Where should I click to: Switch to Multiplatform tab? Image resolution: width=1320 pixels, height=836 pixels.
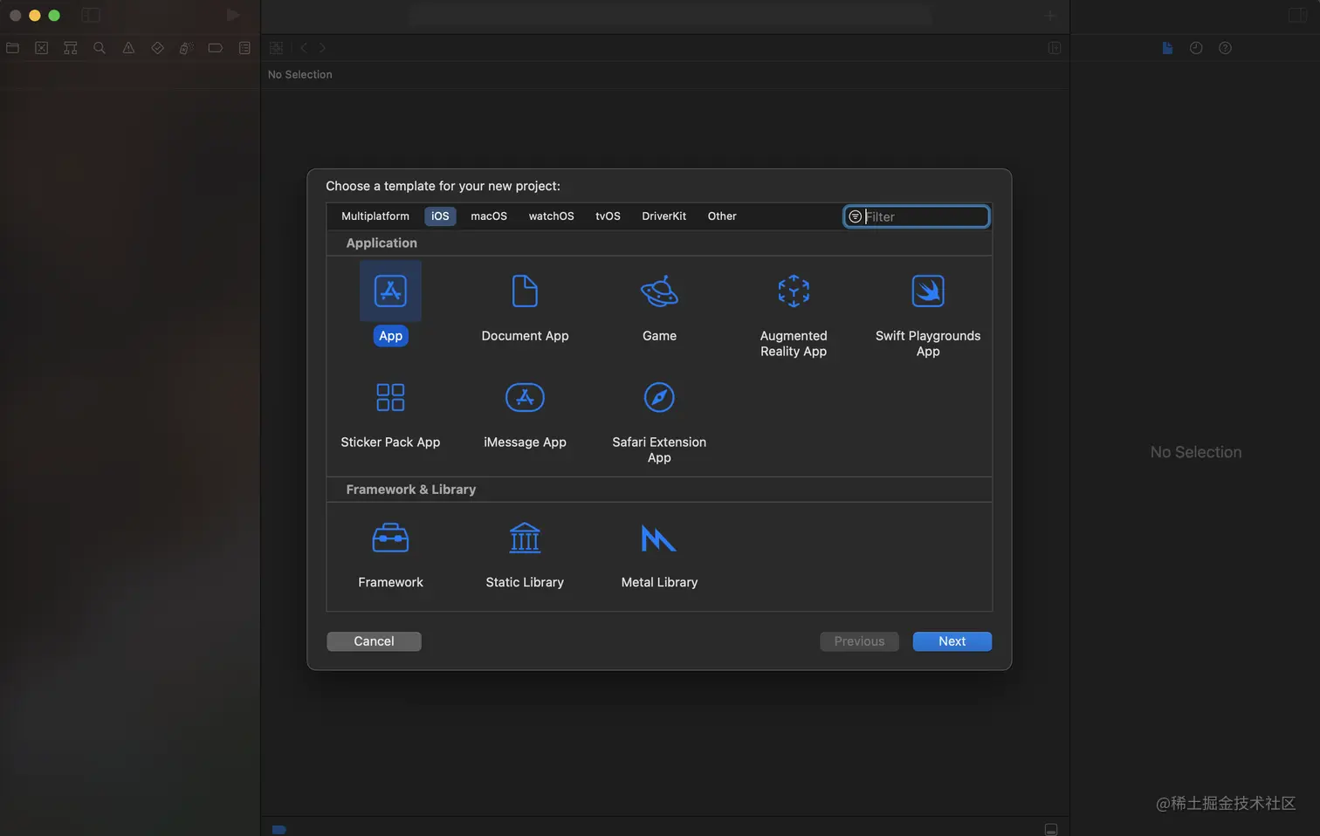[375, 216]
